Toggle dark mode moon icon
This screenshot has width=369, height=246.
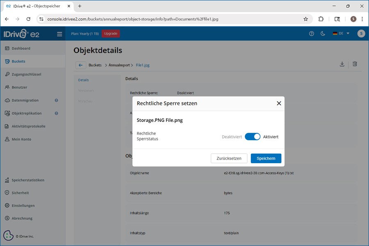pyautogui.click(x=323, y=34)
